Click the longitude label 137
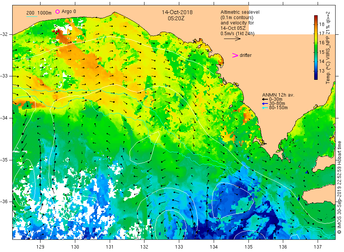The height and width of the screenshot is (252, 344). point(318,247)
